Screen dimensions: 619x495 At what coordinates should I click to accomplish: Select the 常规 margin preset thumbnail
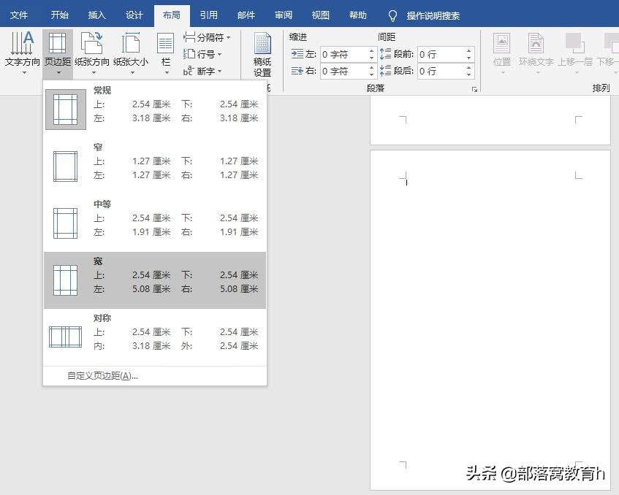tap(66, 110)
